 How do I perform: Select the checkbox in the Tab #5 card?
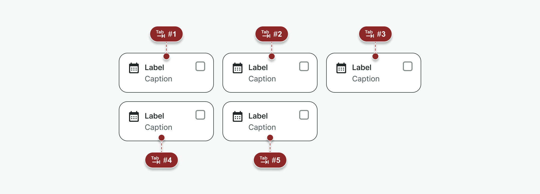(304, 115)
